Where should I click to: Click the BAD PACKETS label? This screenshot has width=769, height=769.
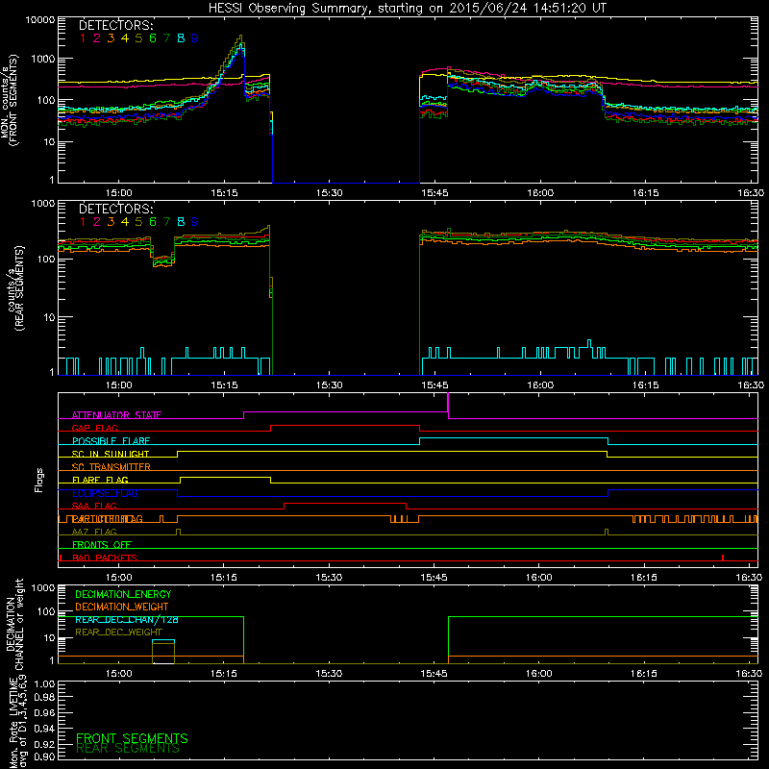tap(105, 558)
